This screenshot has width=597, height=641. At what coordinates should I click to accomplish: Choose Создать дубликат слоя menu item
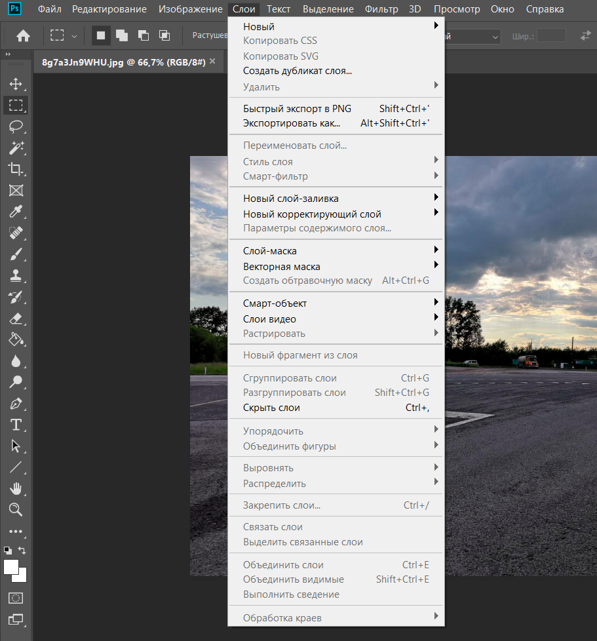pyautogui.click(x=298, y=71)
